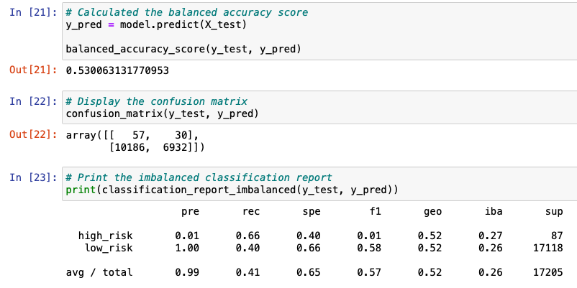Click total support value 17205
This screenshot has height=288, width=577.
(x=548, y=272)
